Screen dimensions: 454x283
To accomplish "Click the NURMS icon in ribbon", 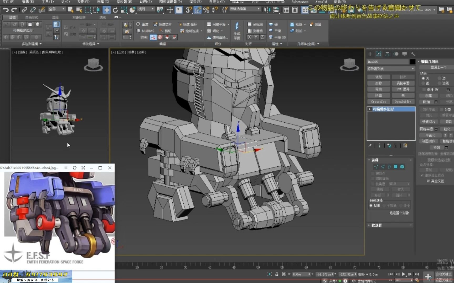I will (138, 31).
